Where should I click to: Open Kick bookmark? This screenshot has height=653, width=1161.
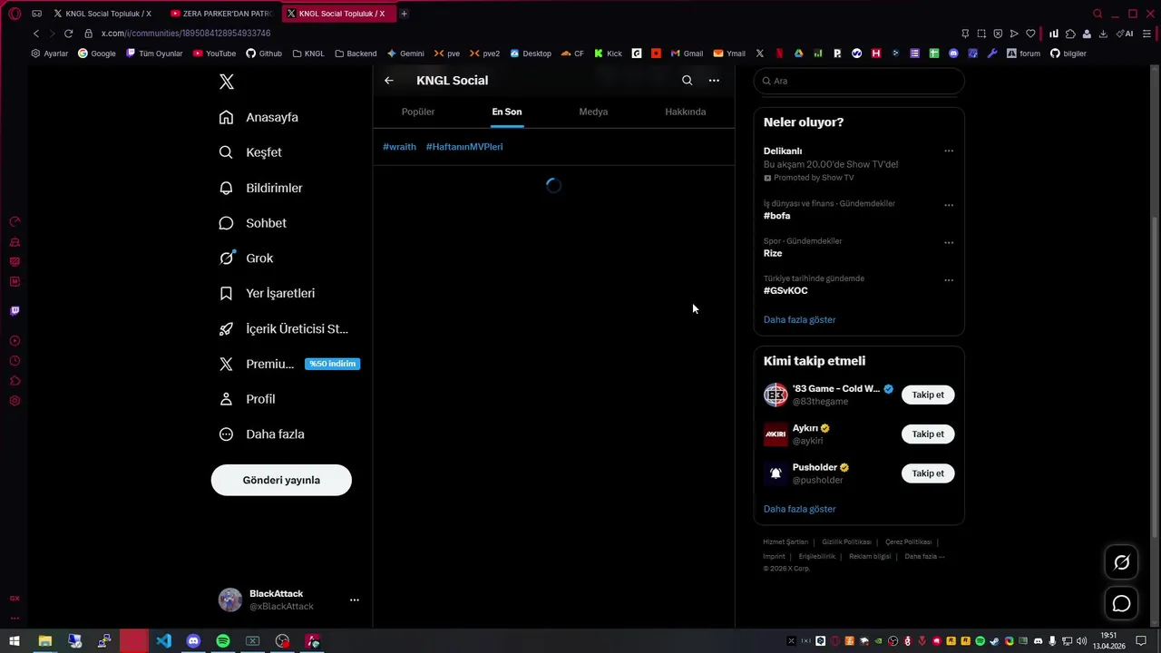point(608,54)
